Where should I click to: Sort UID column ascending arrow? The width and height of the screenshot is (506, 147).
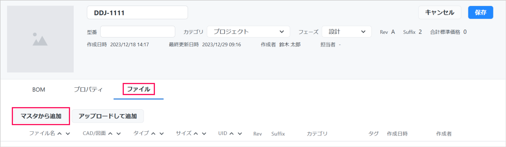tap(231, 134)
